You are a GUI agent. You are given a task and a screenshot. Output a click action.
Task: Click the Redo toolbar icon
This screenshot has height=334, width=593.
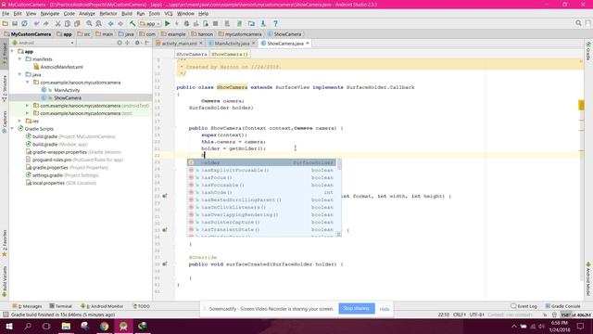click(x=46, y=23)
